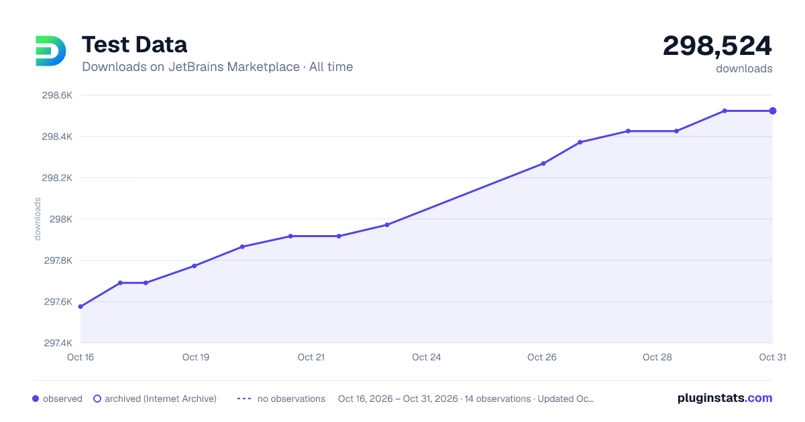Viewport: 805px width, 422px height.
Task: Click the 'downloads' label under the total
Action: pyautogui.click(x=744, y=68)
